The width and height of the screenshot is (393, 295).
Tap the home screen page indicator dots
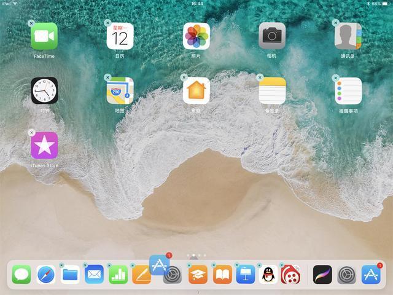click(196, 256)
